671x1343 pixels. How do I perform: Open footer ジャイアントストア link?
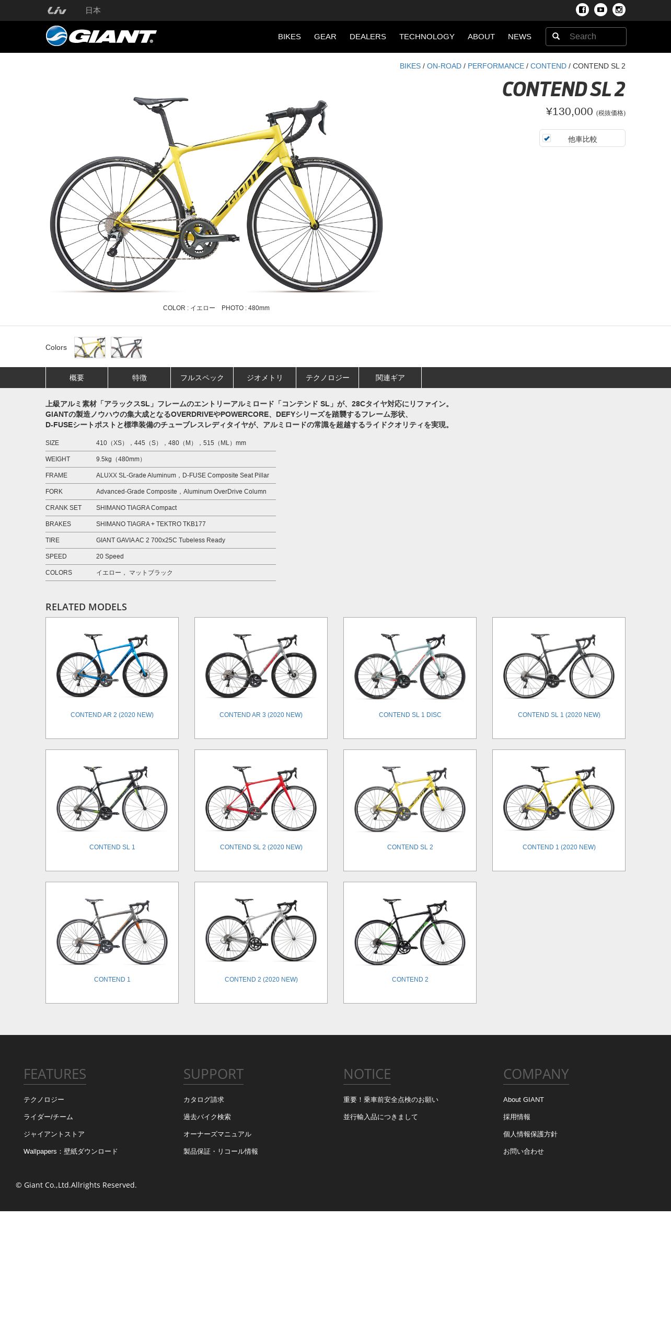tap(54, 1134)
